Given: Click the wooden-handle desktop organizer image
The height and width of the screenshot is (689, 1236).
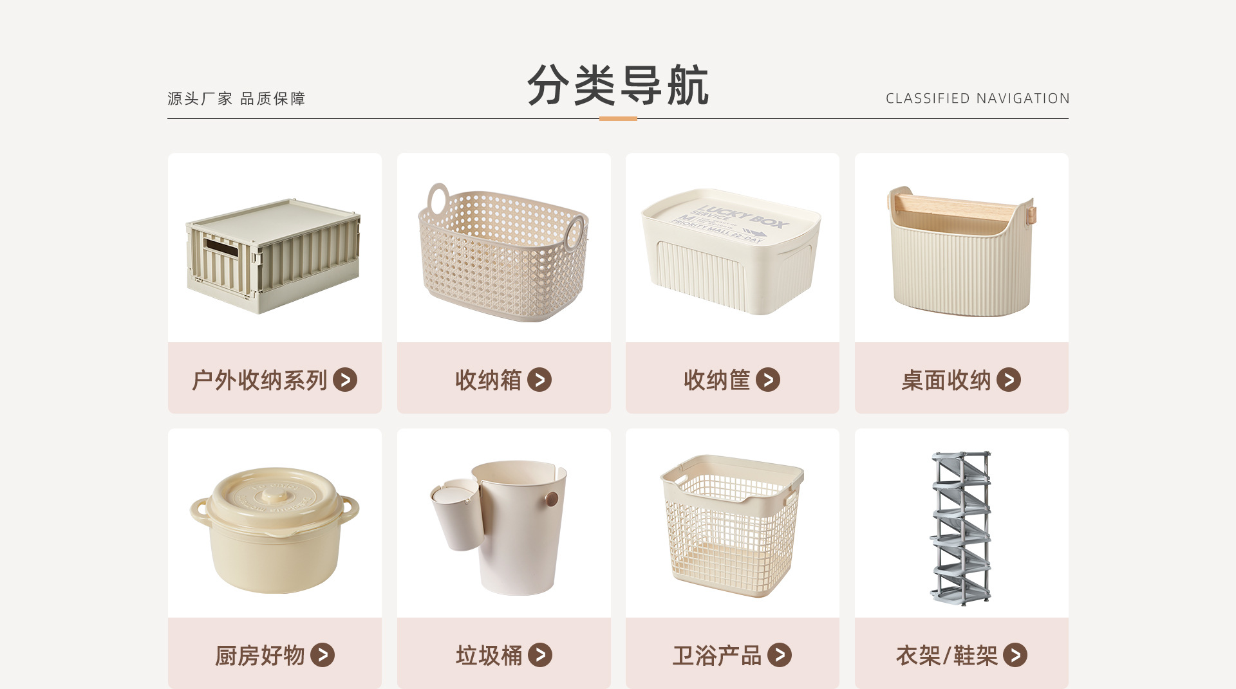Looking at the screenshot, I should (x=961, y=252).
